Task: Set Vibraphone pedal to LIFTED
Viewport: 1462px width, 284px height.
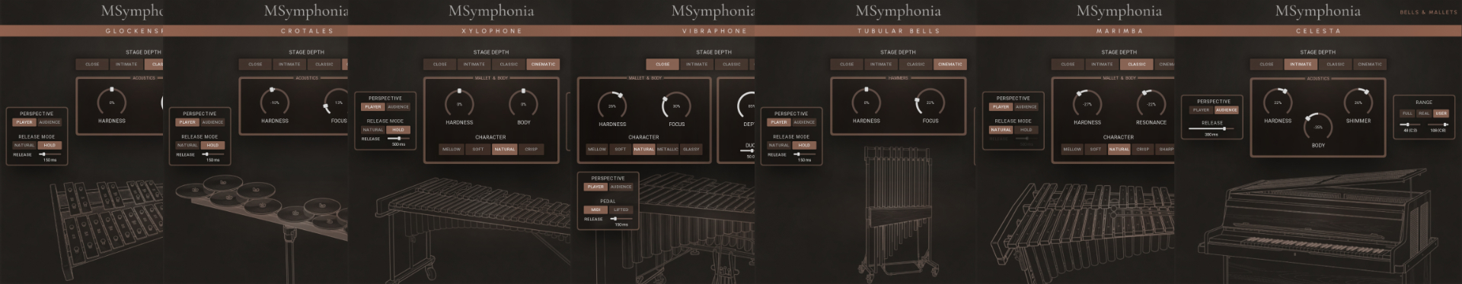Action: [621, 210]
